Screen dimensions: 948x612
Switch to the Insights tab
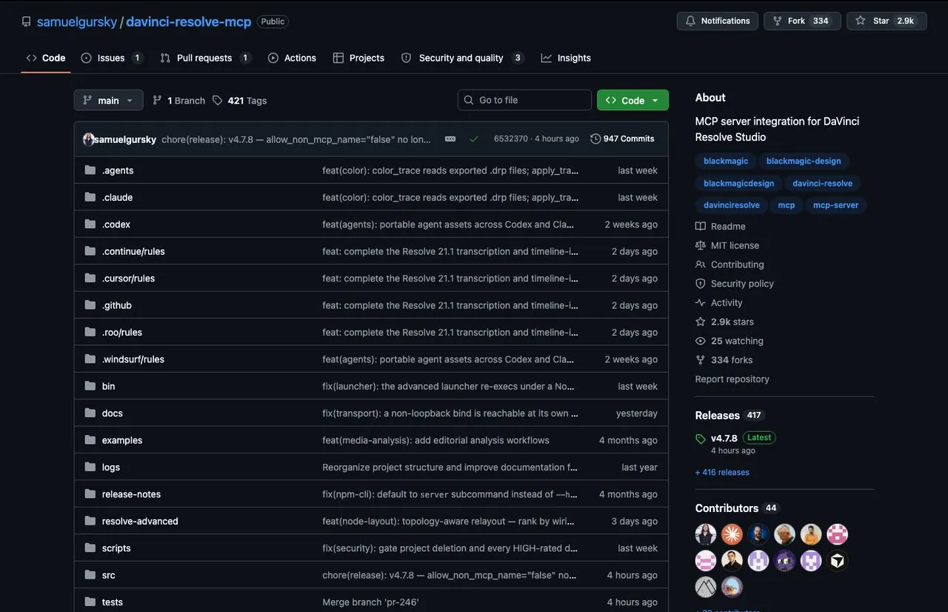[x=566, y=58]
